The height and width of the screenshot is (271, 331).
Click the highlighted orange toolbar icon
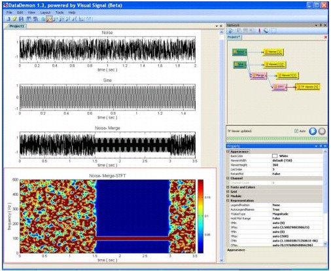(x=50, y=19)
